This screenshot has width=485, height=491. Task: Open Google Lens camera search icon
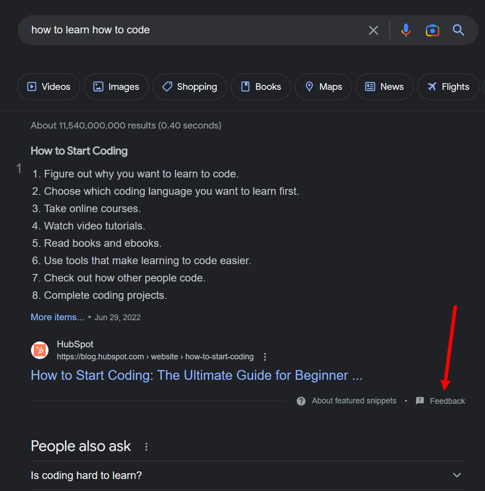point(433,30)
